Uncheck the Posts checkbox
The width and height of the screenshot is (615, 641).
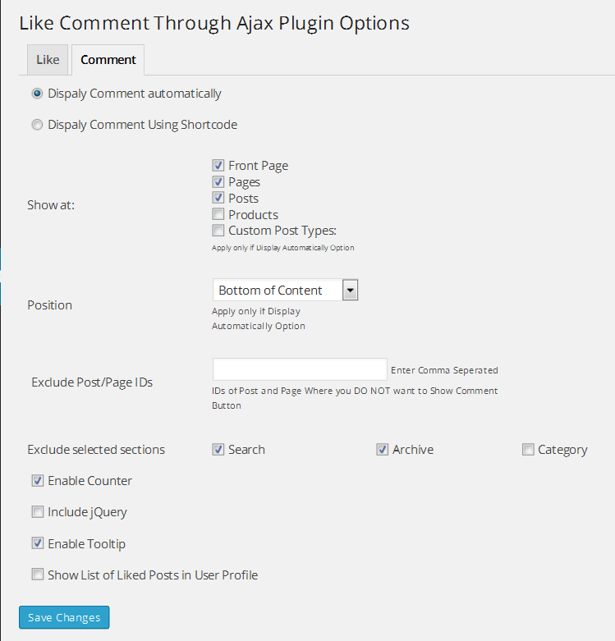click(x=218, y=198)
